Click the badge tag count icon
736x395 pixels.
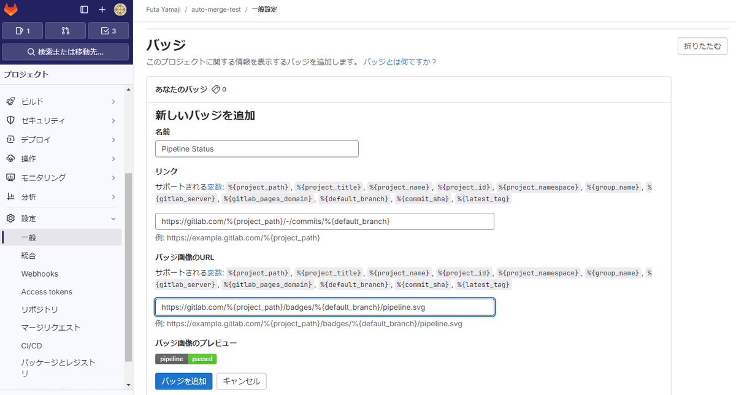coord(216,90)
